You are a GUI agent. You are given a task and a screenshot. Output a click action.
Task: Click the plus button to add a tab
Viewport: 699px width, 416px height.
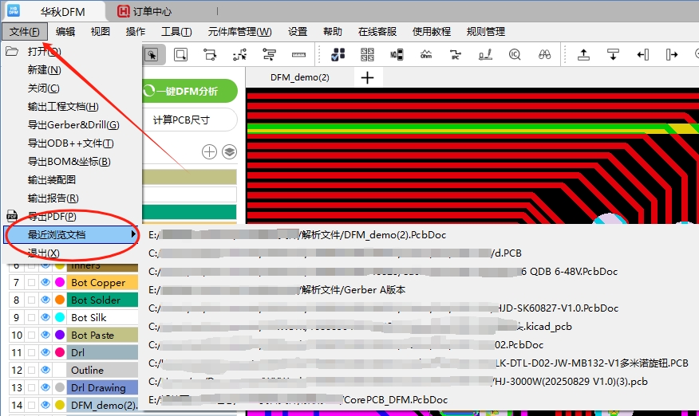[x=367, y=78]
